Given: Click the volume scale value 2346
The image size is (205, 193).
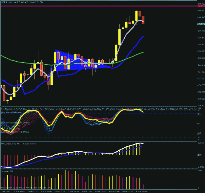Looking at the screenshot, I should click(x=200, y=171).
